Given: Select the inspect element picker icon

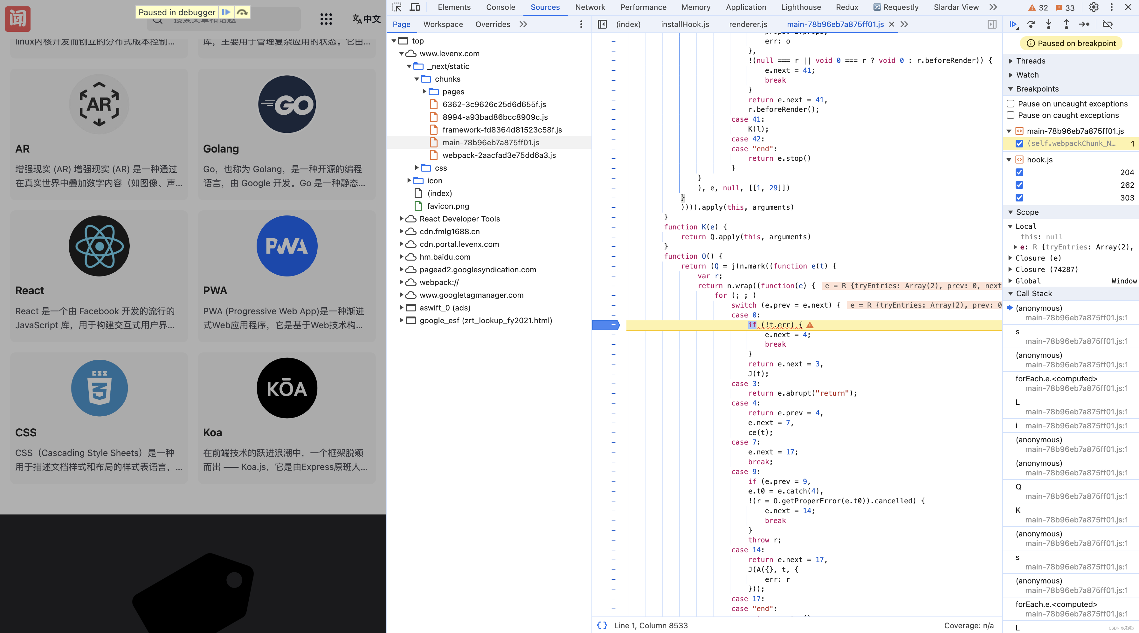Looking at the screenshot, I should coord(397,7).
